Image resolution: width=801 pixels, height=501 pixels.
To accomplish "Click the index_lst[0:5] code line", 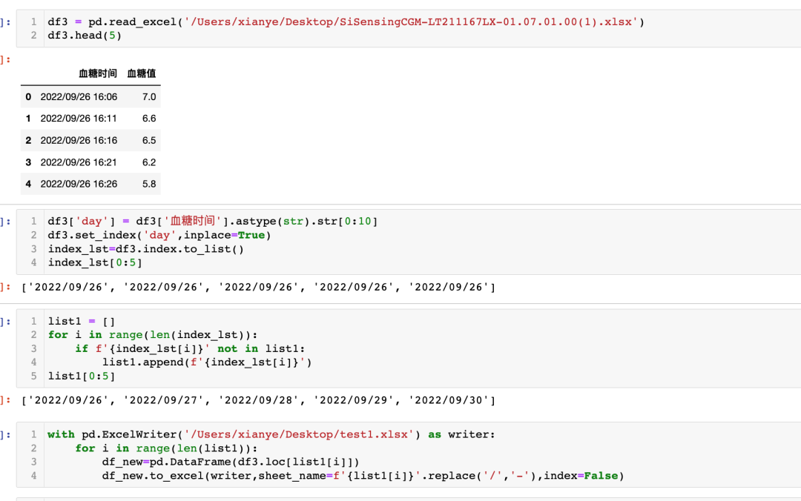I will coord(95,262).
